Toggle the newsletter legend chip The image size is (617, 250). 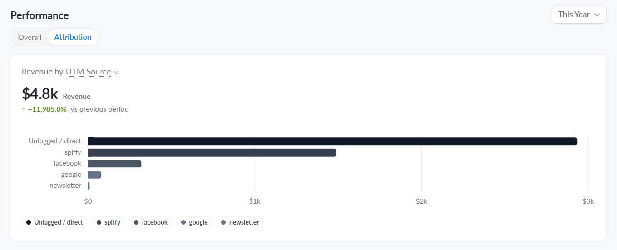(x=240, y=222)
